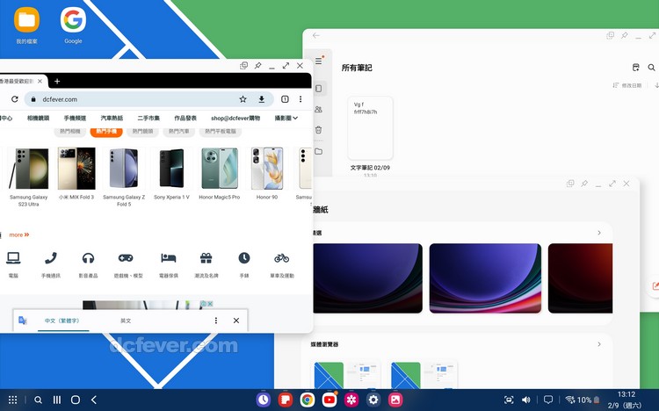Pin the wallpaper settings window
The height and width of the screenshot is (411, 659).
(584, 184)
